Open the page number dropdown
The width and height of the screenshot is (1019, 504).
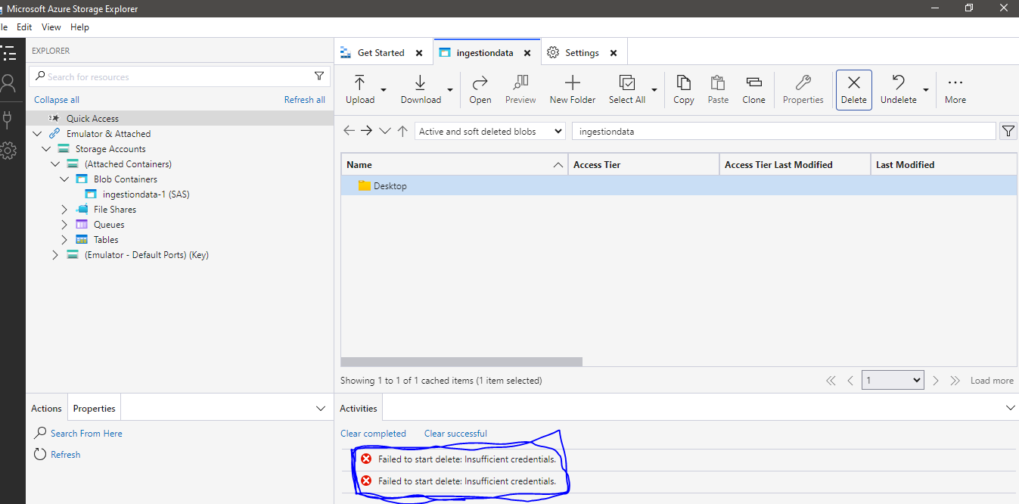(893, 380)
